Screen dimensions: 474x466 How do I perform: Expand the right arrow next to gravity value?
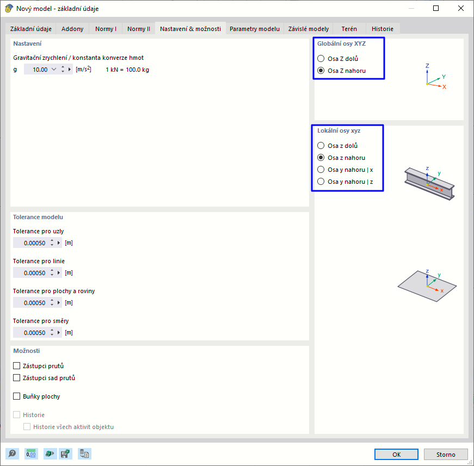(x=70, y=70)
